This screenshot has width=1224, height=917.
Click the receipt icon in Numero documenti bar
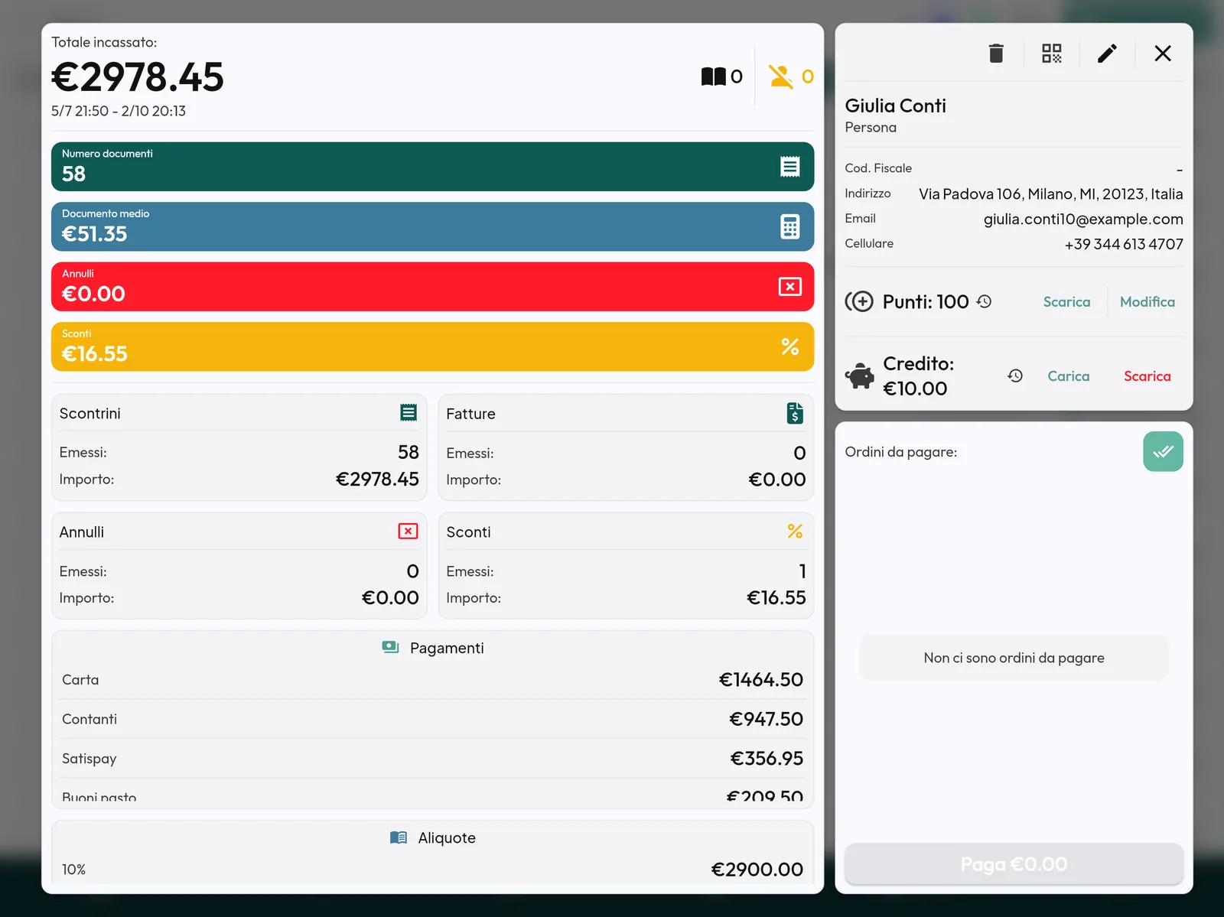click(790, 167)
